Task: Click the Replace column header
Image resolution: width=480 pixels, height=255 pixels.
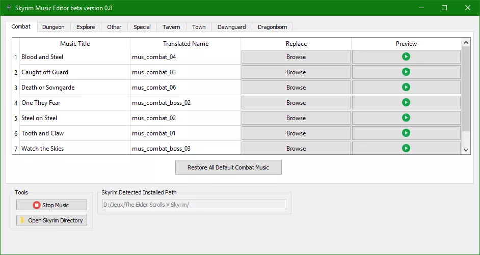Action: 296,44
